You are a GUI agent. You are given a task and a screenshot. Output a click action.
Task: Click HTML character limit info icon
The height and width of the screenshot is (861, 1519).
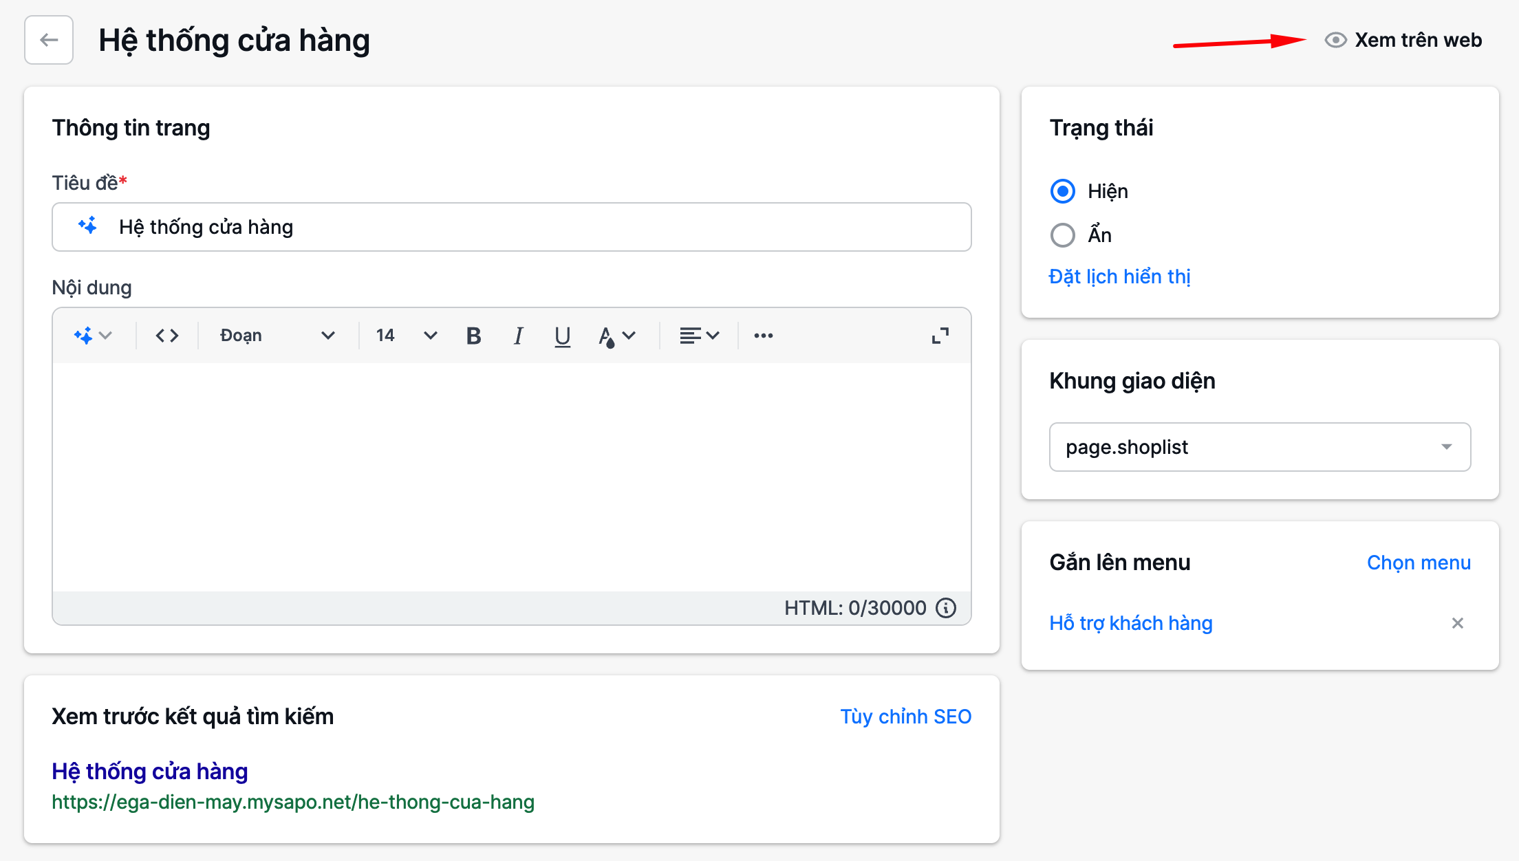pyautogui.click(x=946, y=608)
